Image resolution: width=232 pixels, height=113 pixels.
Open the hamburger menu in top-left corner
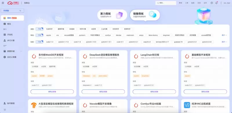[3, 3]
